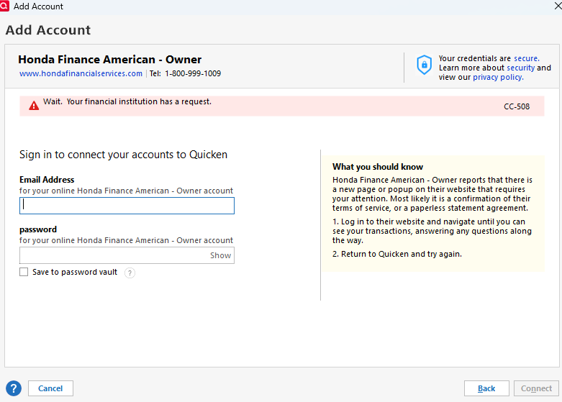The width and height of the screenshot is (562, 402).
Task: Click the Cancel button
Action: (x=50, y=388)
